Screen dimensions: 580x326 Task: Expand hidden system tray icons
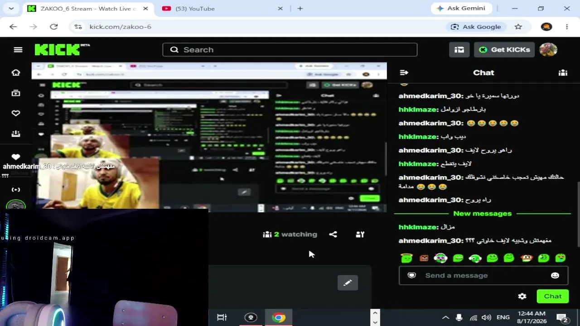pyautogui.click(x=445, y=317)
